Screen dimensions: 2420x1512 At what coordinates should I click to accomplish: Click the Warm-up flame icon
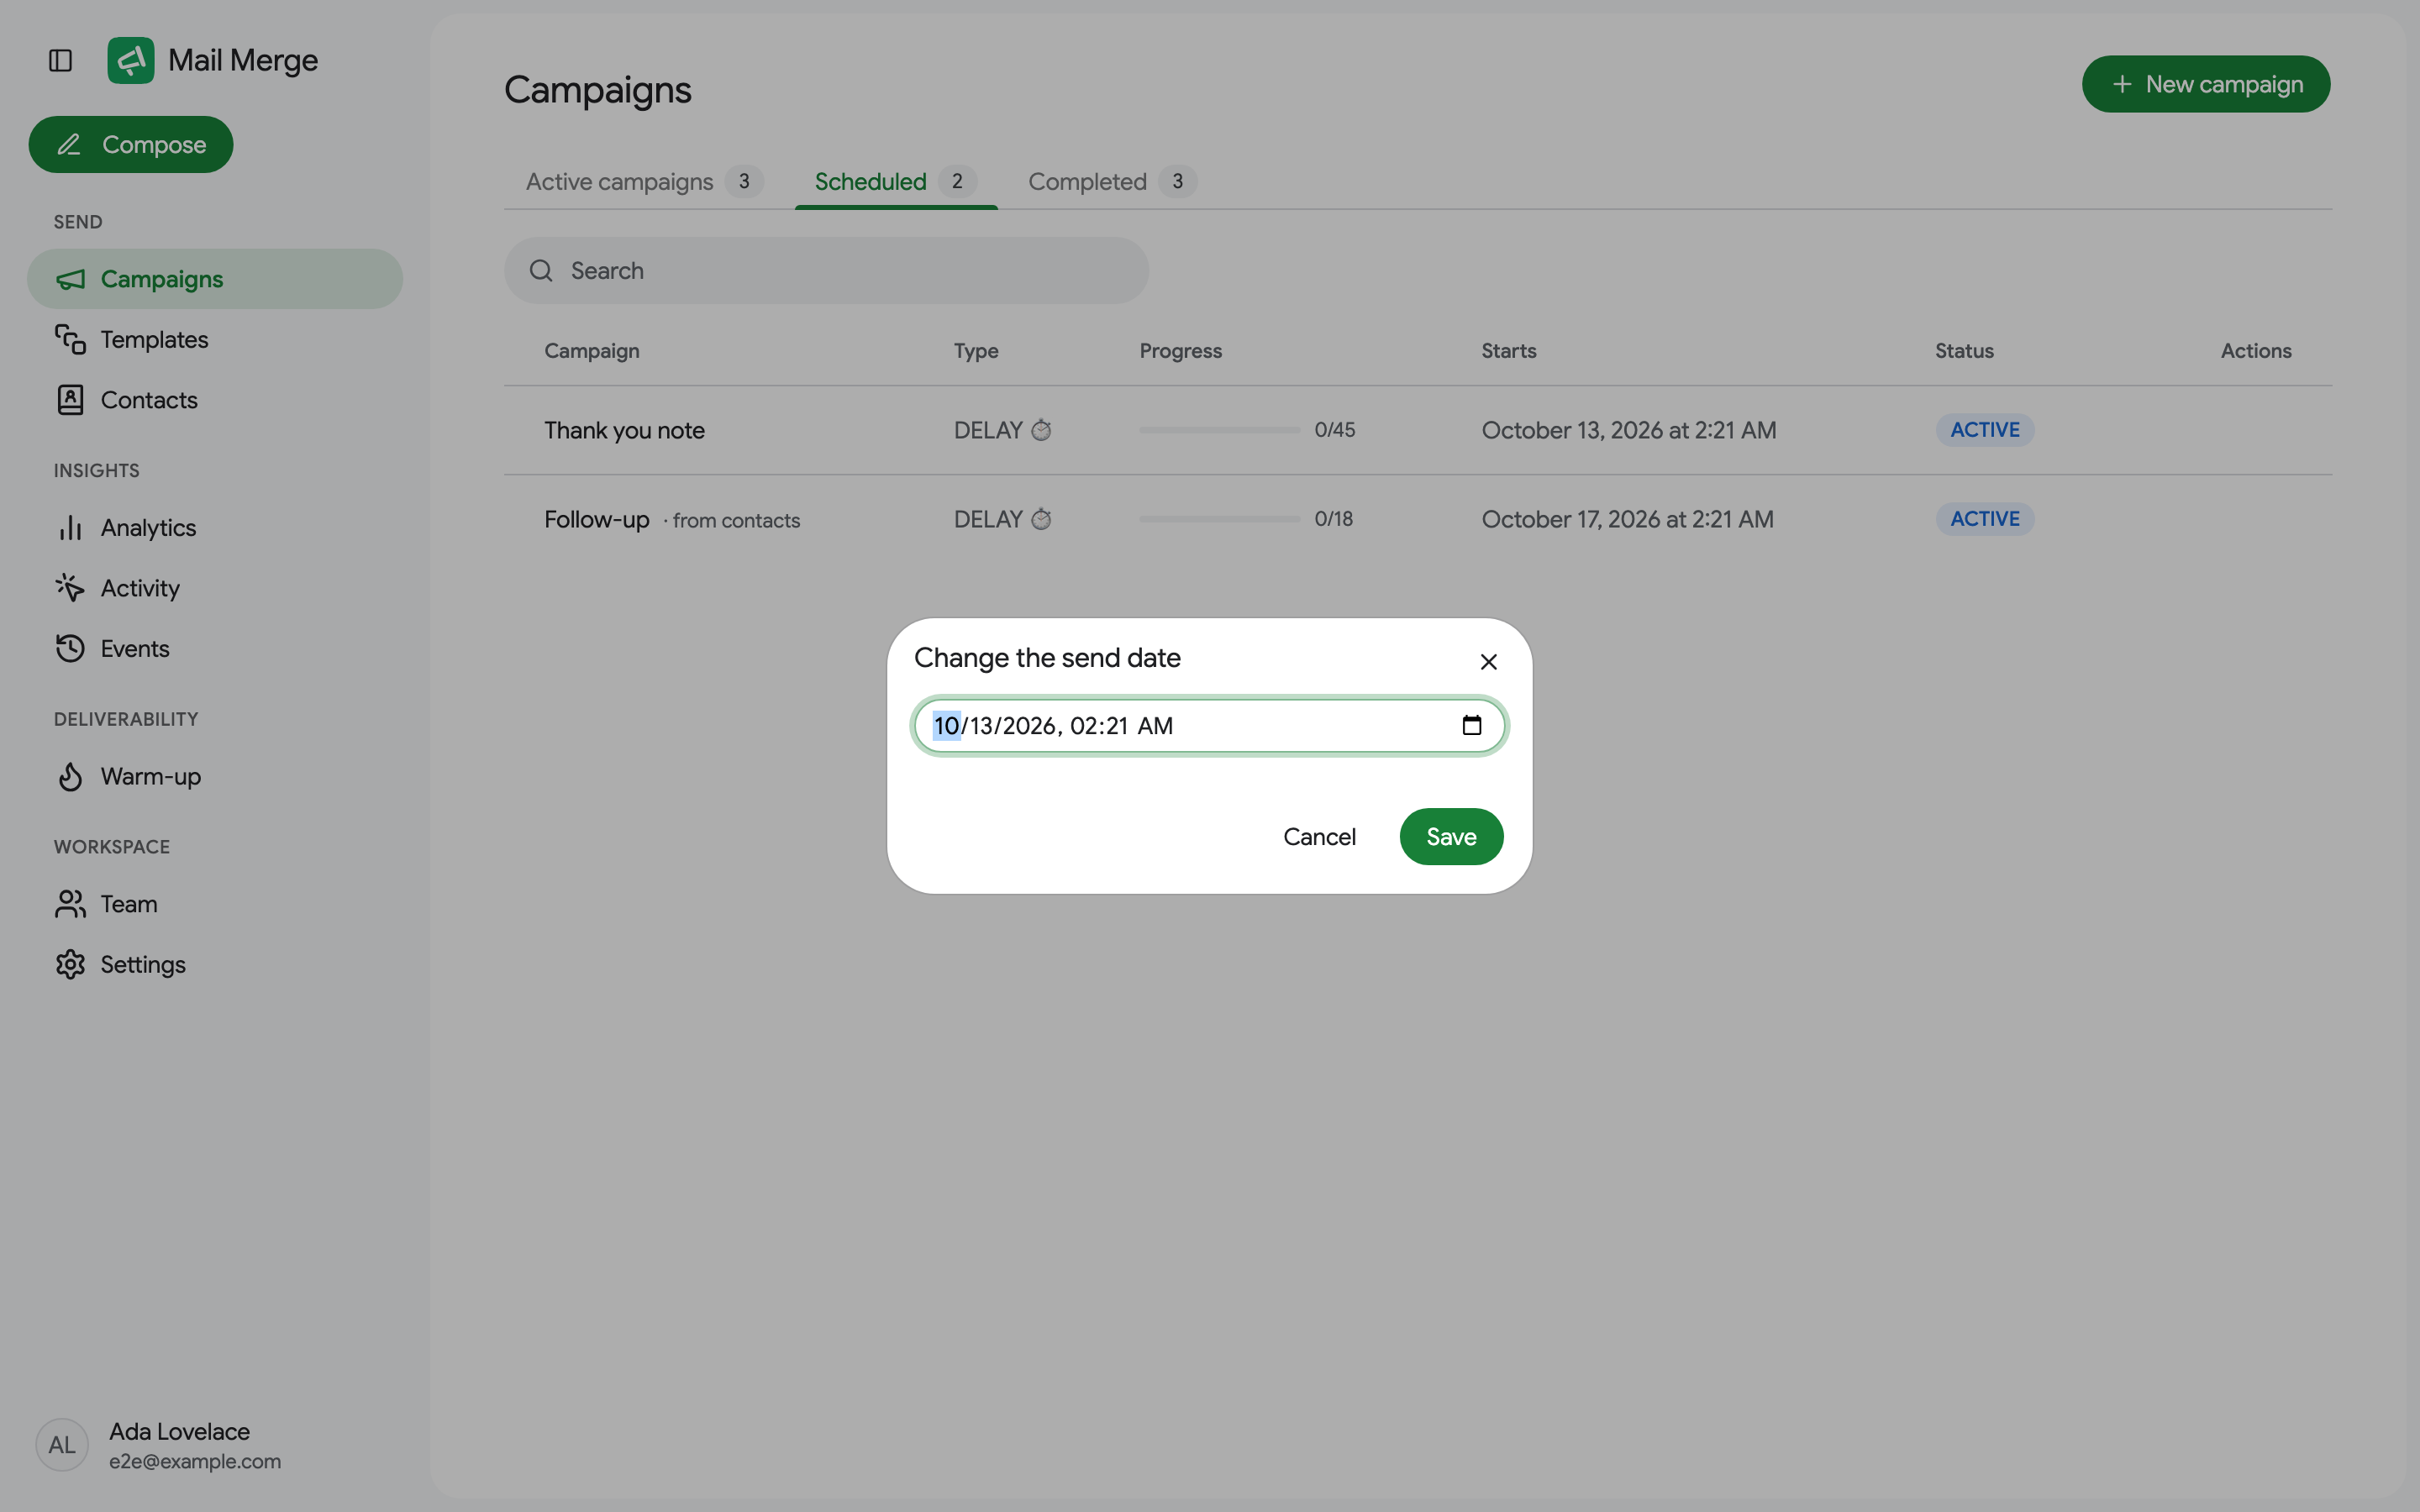(x=70, y=776)
